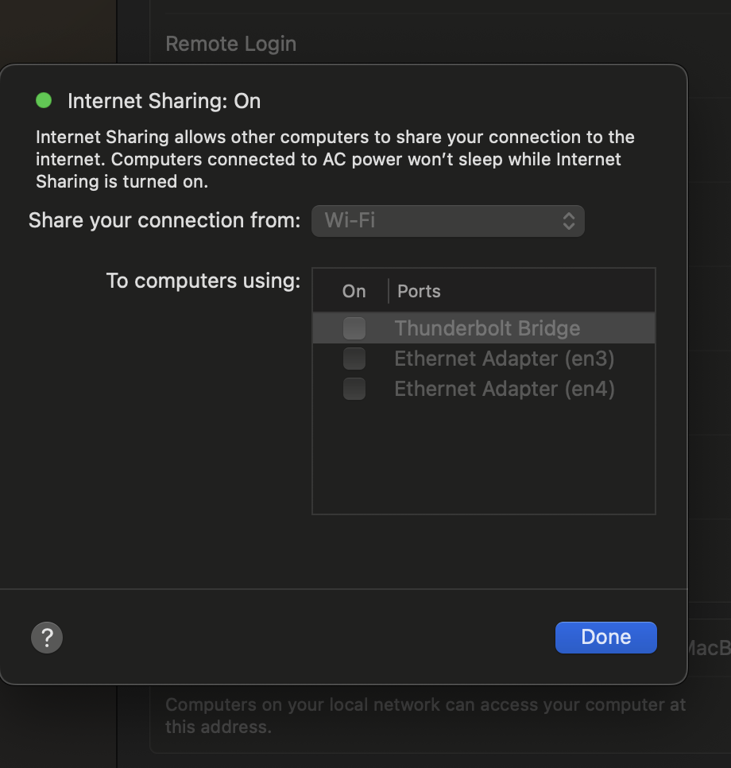
Task: Select the Thunderbolt Bridge row icon area
Action: [x=354, y=328]
